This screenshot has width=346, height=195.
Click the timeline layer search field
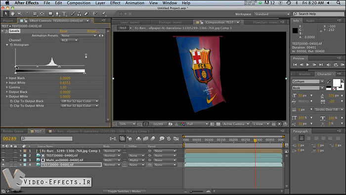point(47,139)
